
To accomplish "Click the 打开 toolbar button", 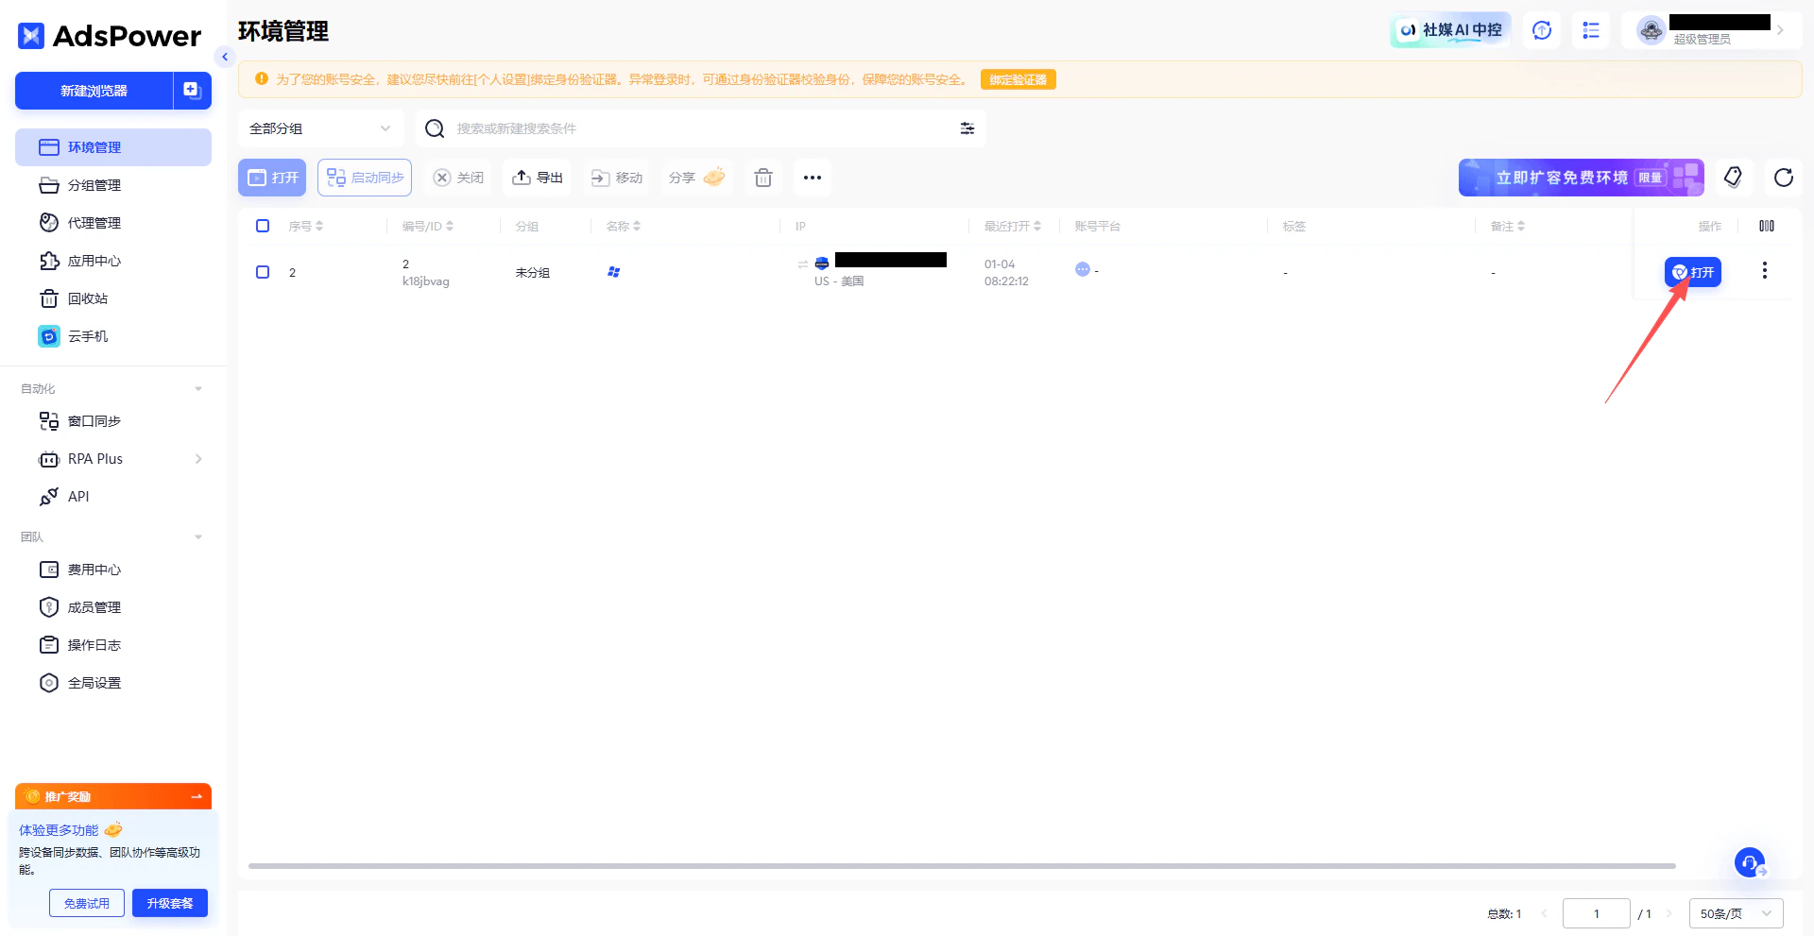I will coord(272,178).
